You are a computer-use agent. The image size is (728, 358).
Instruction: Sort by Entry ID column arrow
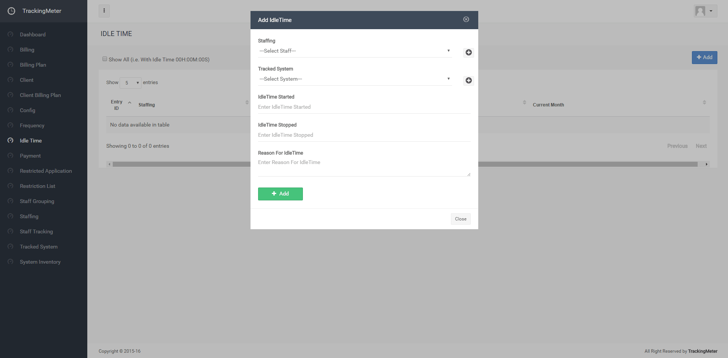(x=129, y=103)
